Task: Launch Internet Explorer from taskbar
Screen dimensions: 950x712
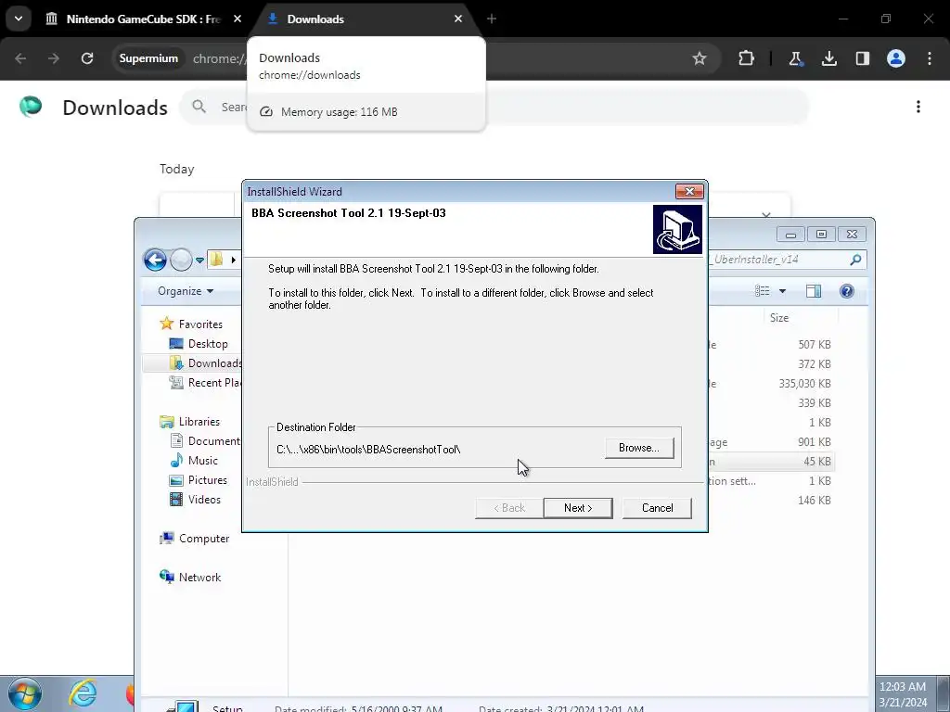Action: 83,693
